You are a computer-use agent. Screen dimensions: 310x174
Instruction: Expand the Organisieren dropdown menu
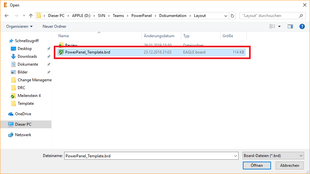(20, 26)
